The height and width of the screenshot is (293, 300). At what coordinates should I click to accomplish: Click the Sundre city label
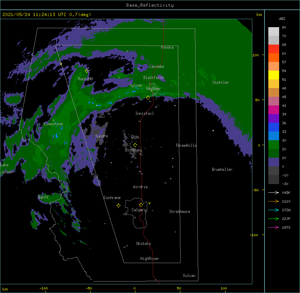point(102,136)
